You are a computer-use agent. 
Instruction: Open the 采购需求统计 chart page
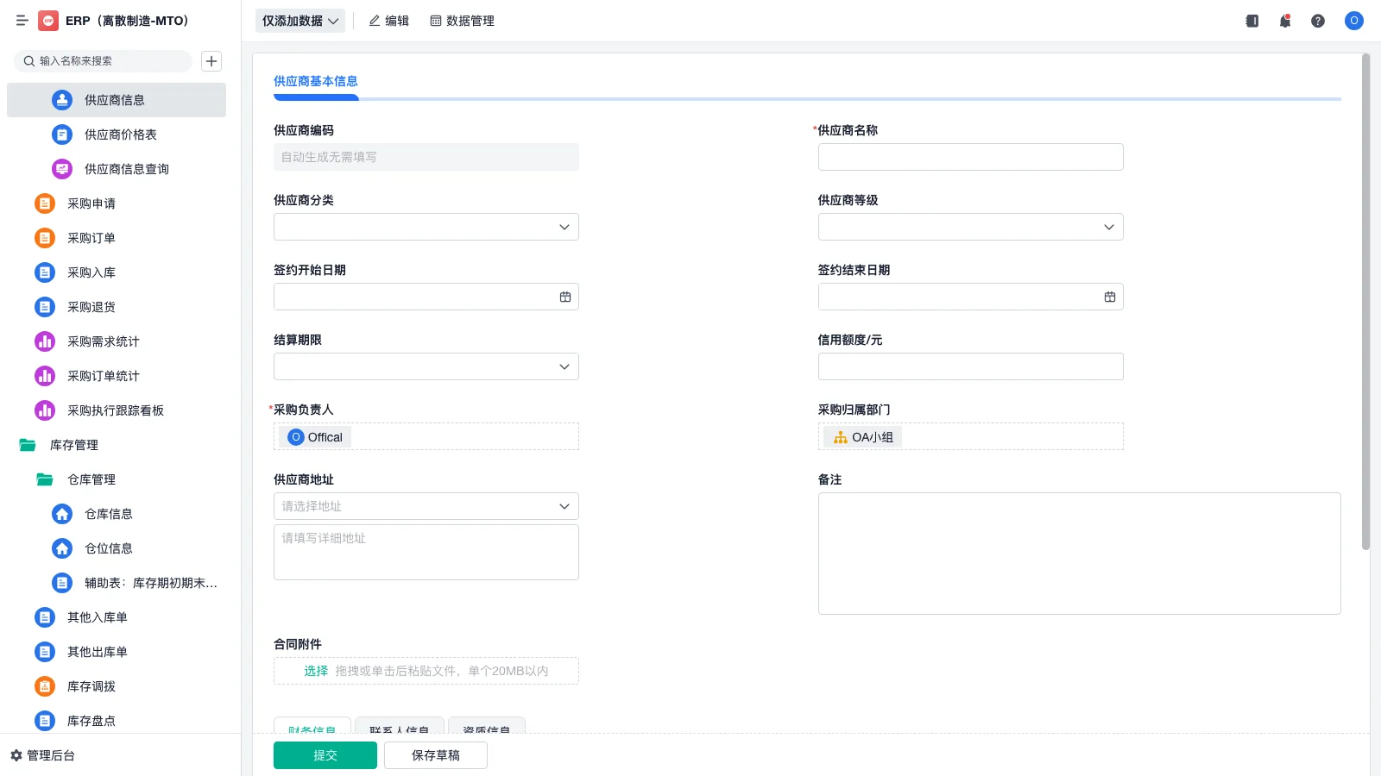pyautogui.click(x=101, y=341)
